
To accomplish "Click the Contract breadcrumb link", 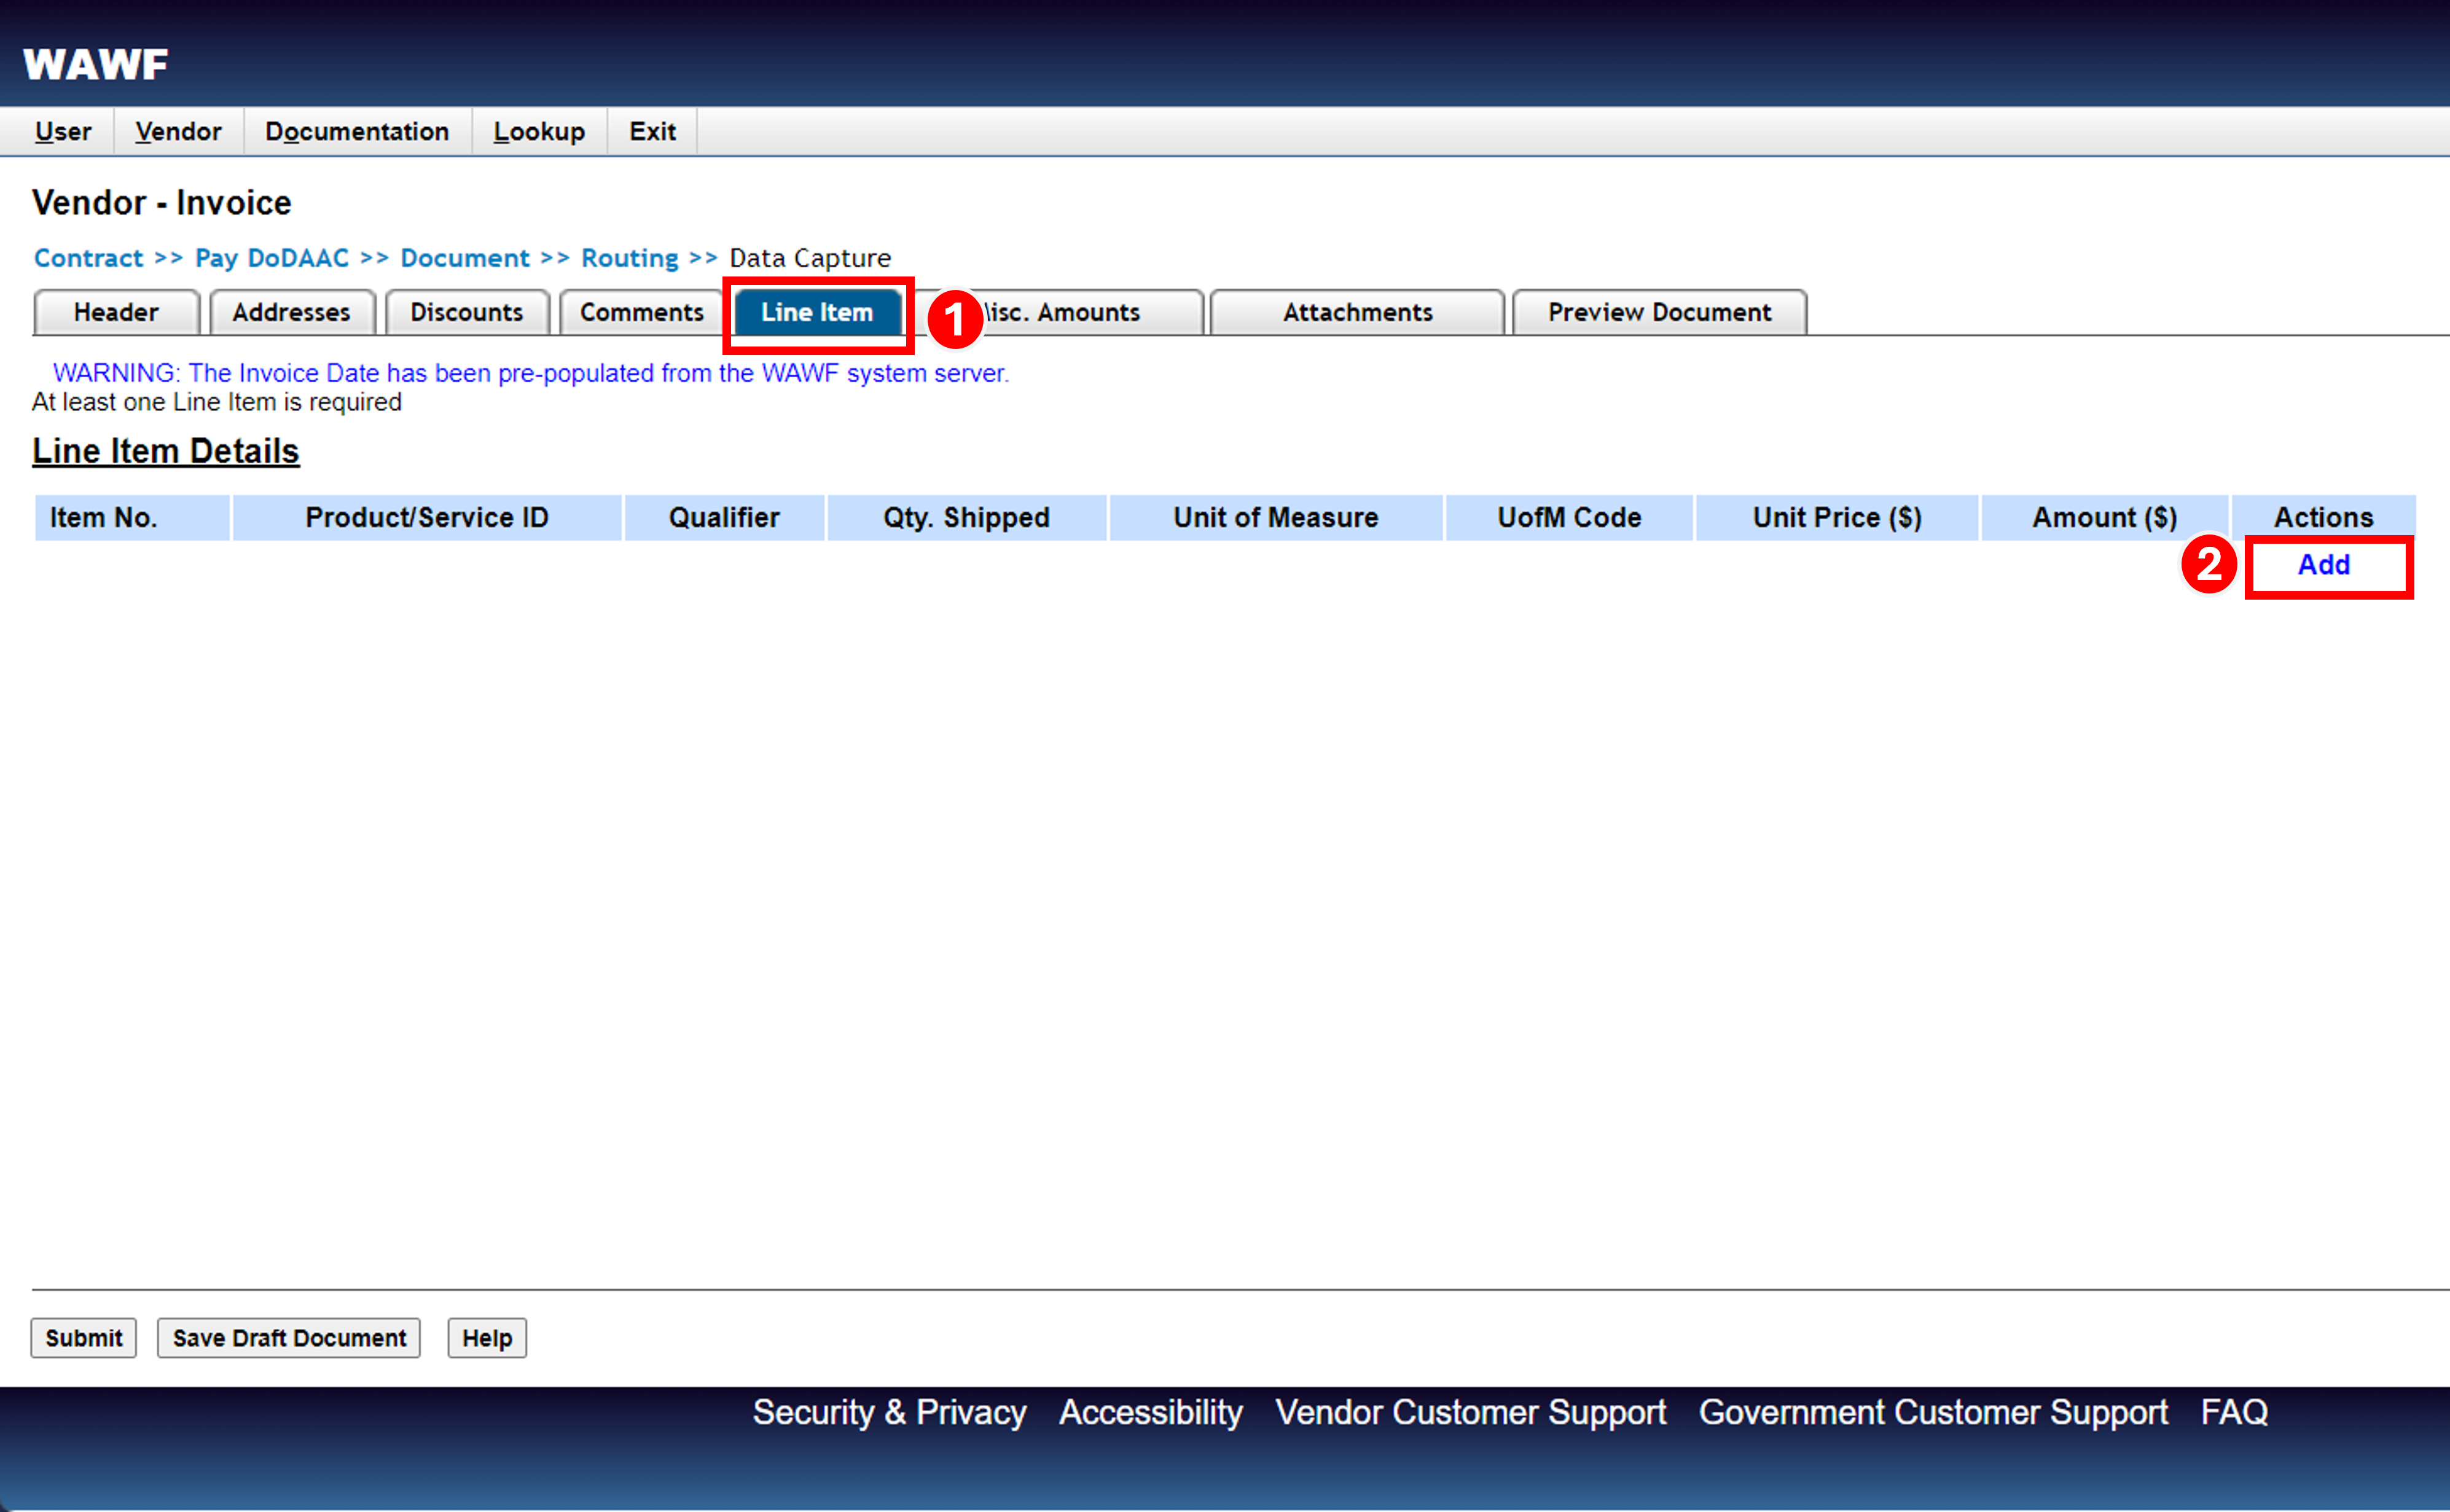I will tap(88, 257).
